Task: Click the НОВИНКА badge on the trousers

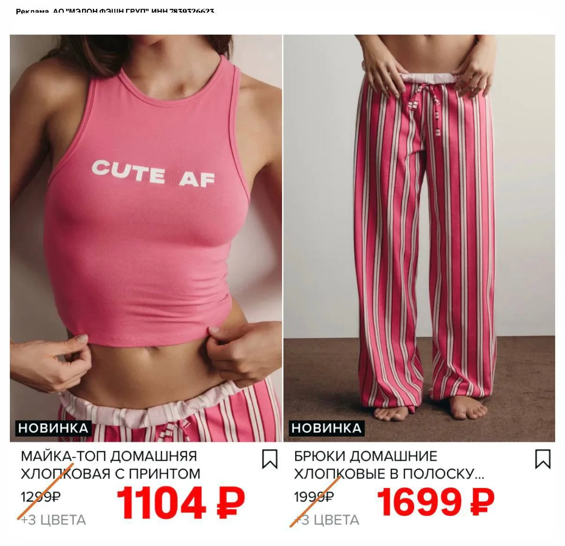Action: pyautogui.click(x=326, y=428)
